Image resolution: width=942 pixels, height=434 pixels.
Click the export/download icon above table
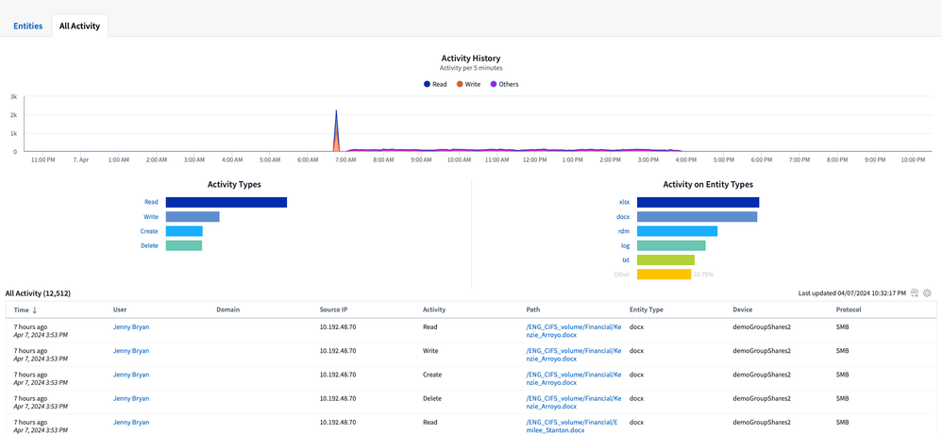point(915,293)
